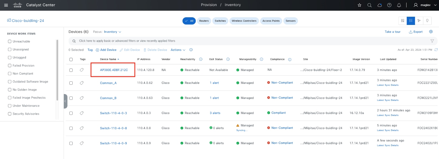Expand the Actions dropdown
The height and width of the screenshot is (159, 439).
pos(178,50)
